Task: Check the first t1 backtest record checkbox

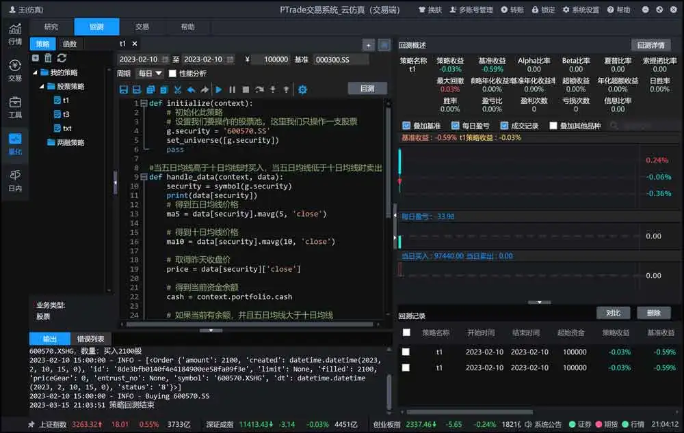Action: 406,352
